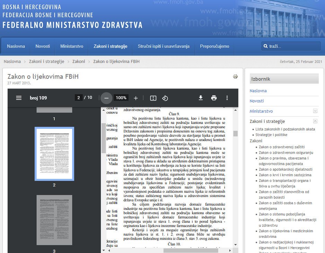Select Preporučujemo in the navigation bar
The width and height of the screenshot is (325, 253).
(x=214, y=46)
